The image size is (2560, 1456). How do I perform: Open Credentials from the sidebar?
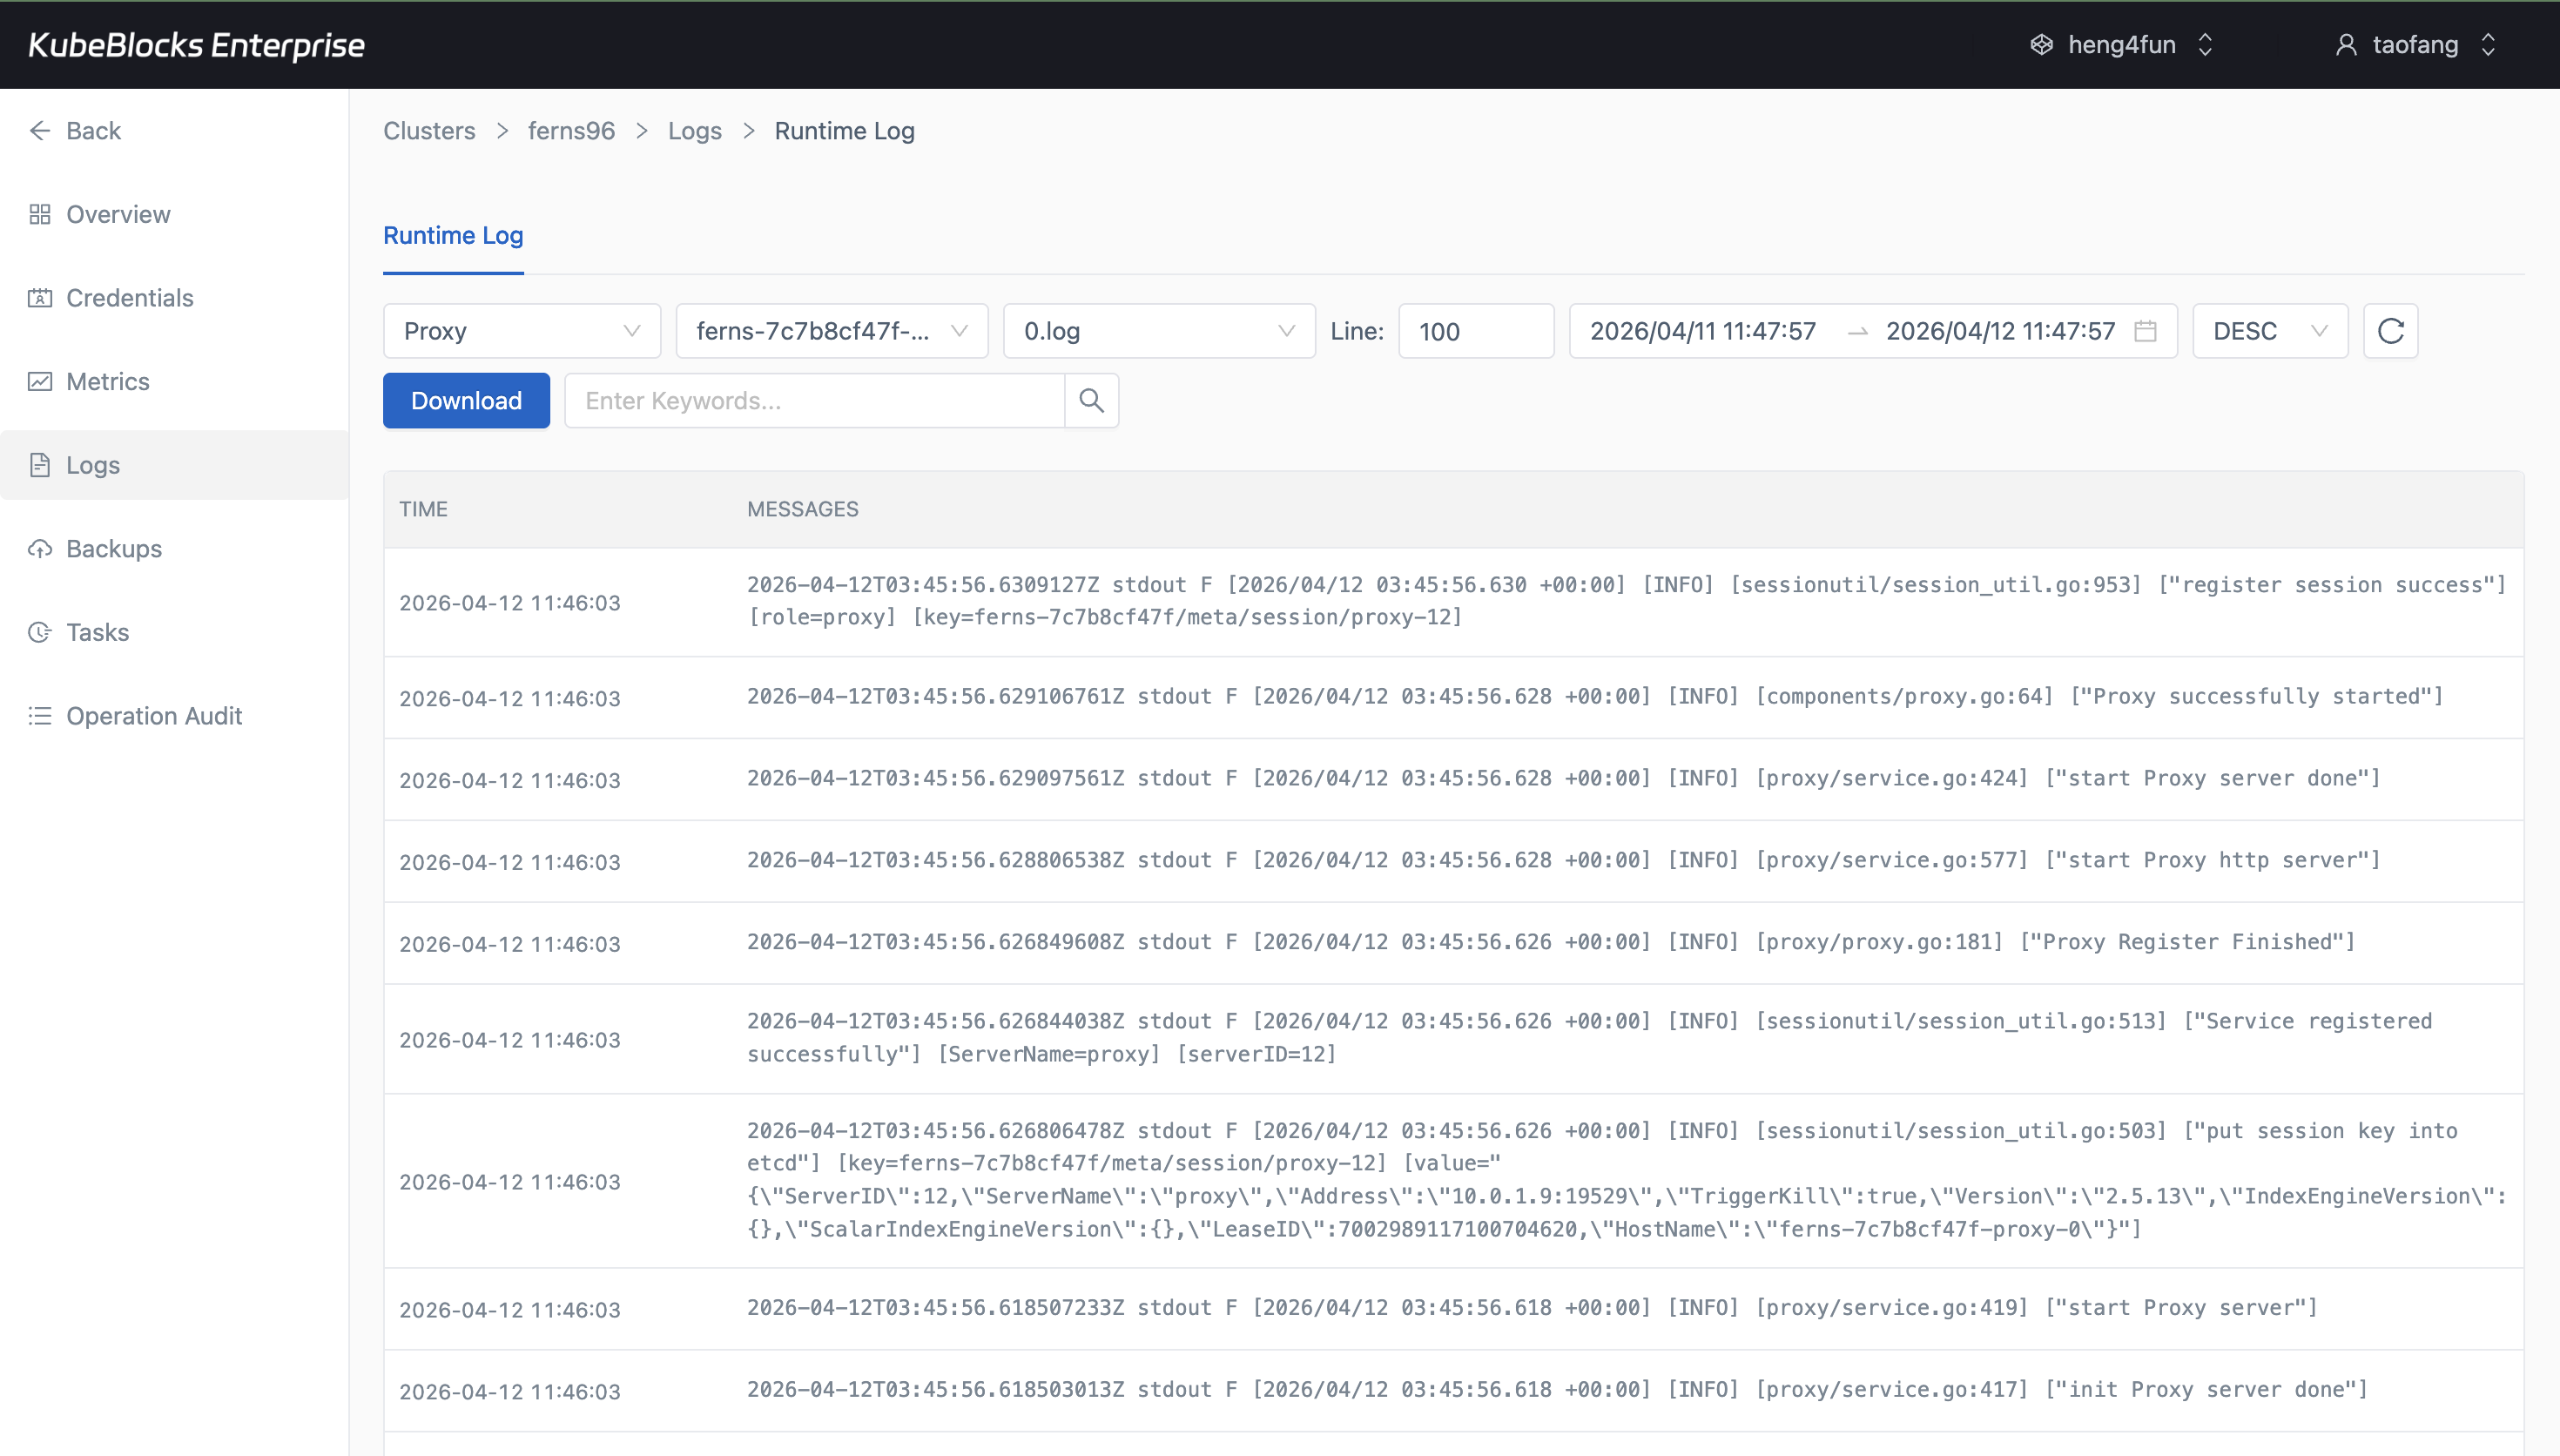tap(129, 297)
